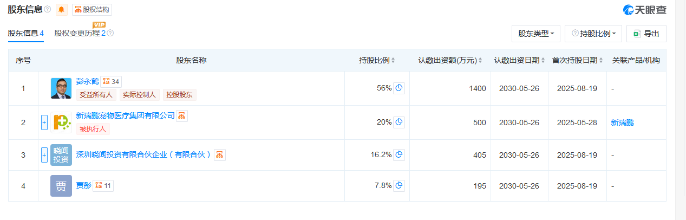Open shareholder 彭永鹤 profile link

pos(87,81)
